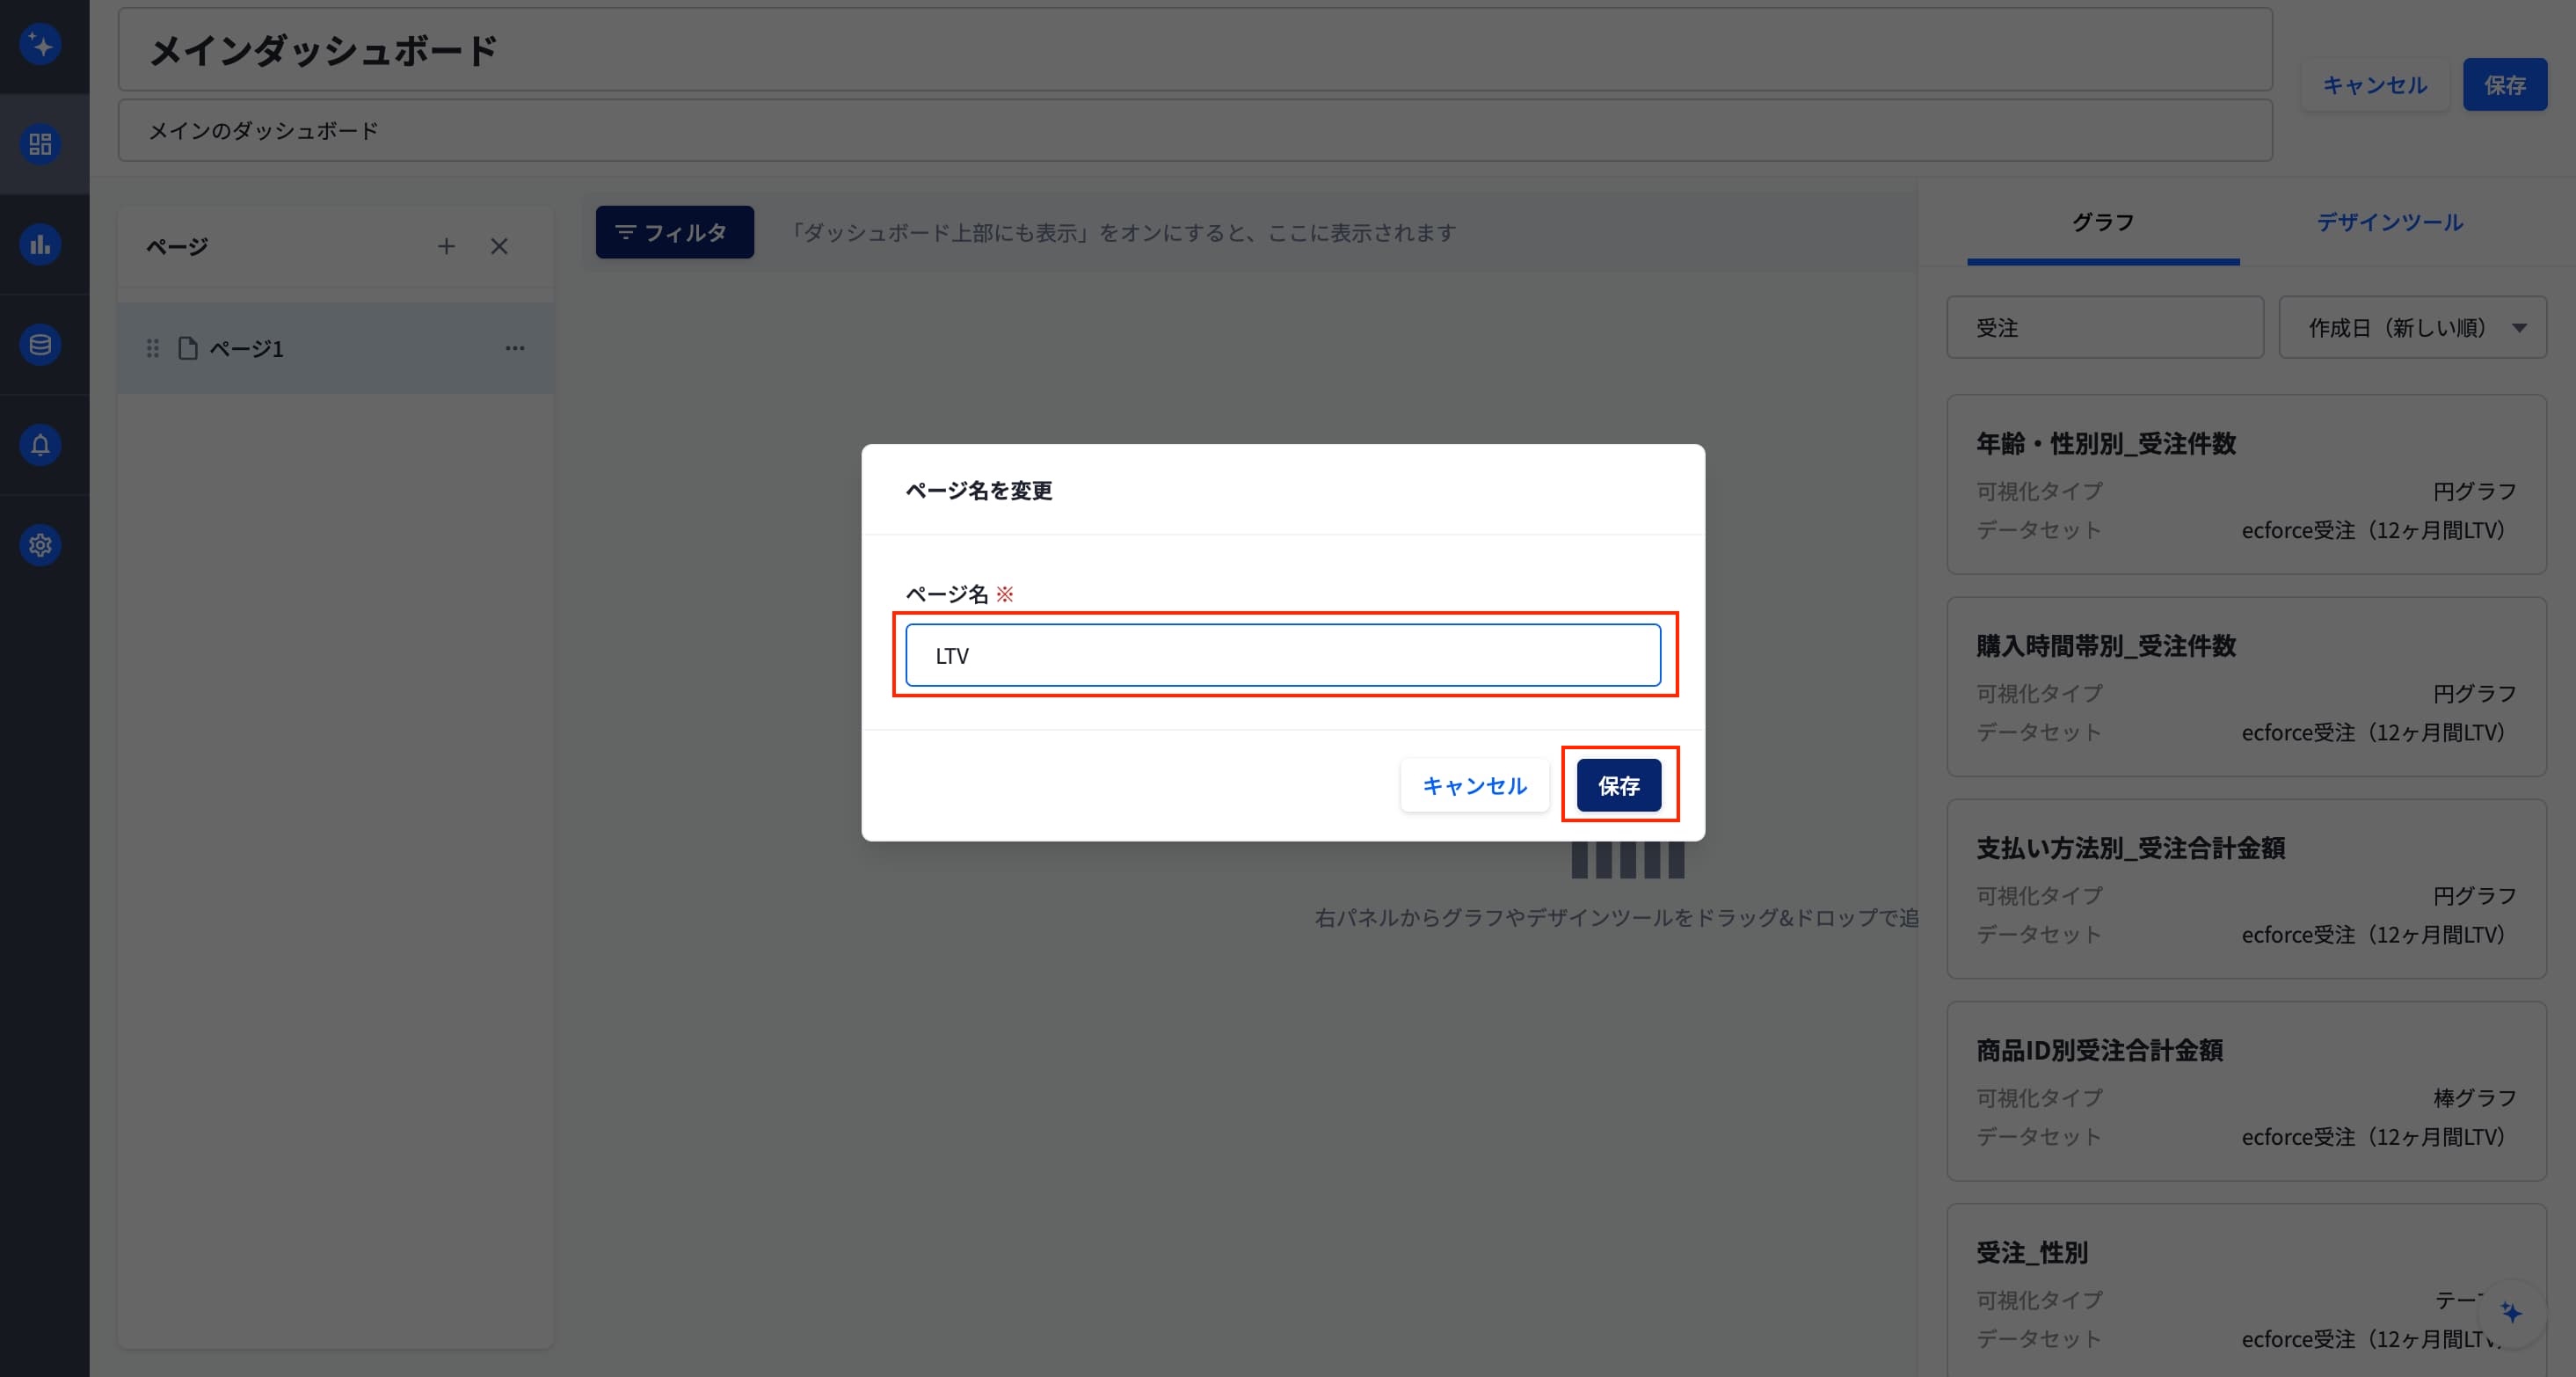Viewport: 2576px width, 1377px height.
Task: Open the 作成日（新しい順） sort dropdown
Action: 2412,327
